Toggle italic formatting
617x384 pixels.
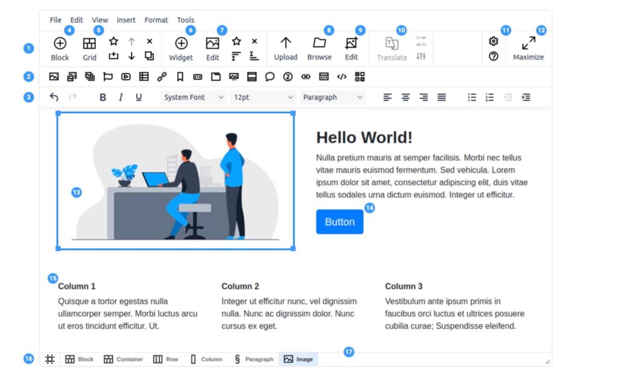[121, 96]
